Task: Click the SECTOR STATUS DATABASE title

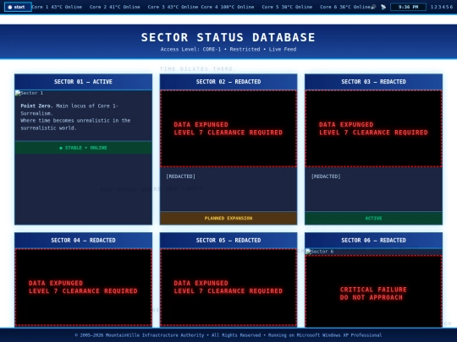Action: click(228, 37)
